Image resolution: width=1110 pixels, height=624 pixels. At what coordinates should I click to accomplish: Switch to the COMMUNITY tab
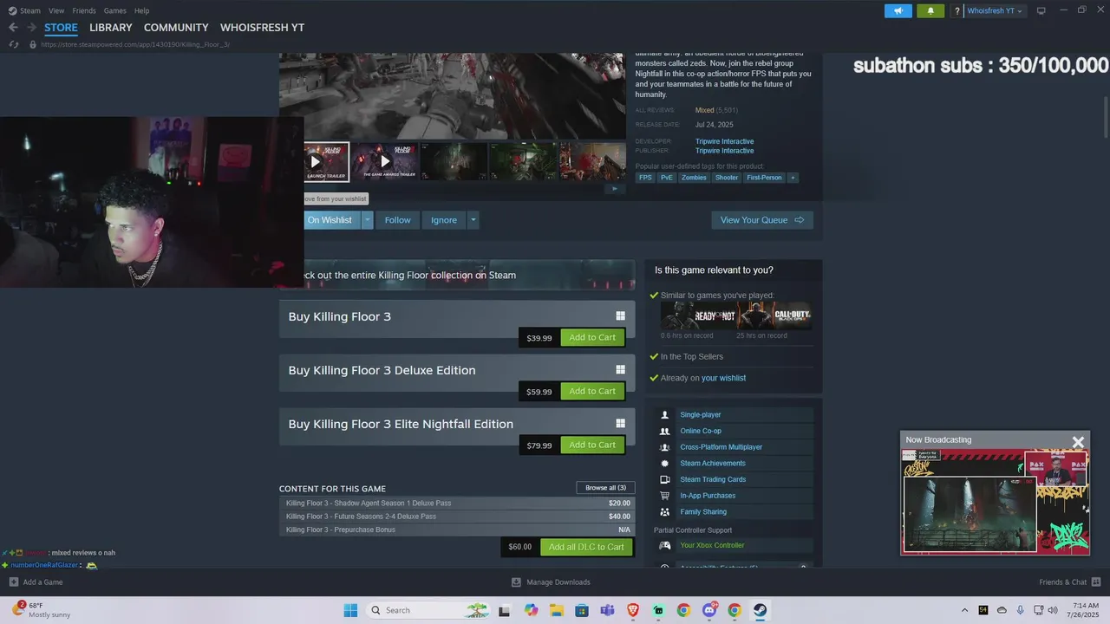(176, 28)
